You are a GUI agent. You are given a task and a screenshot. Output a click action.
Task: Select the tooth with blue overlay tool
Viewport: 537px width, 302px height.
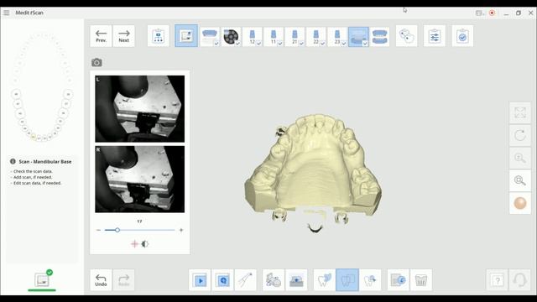325,280
